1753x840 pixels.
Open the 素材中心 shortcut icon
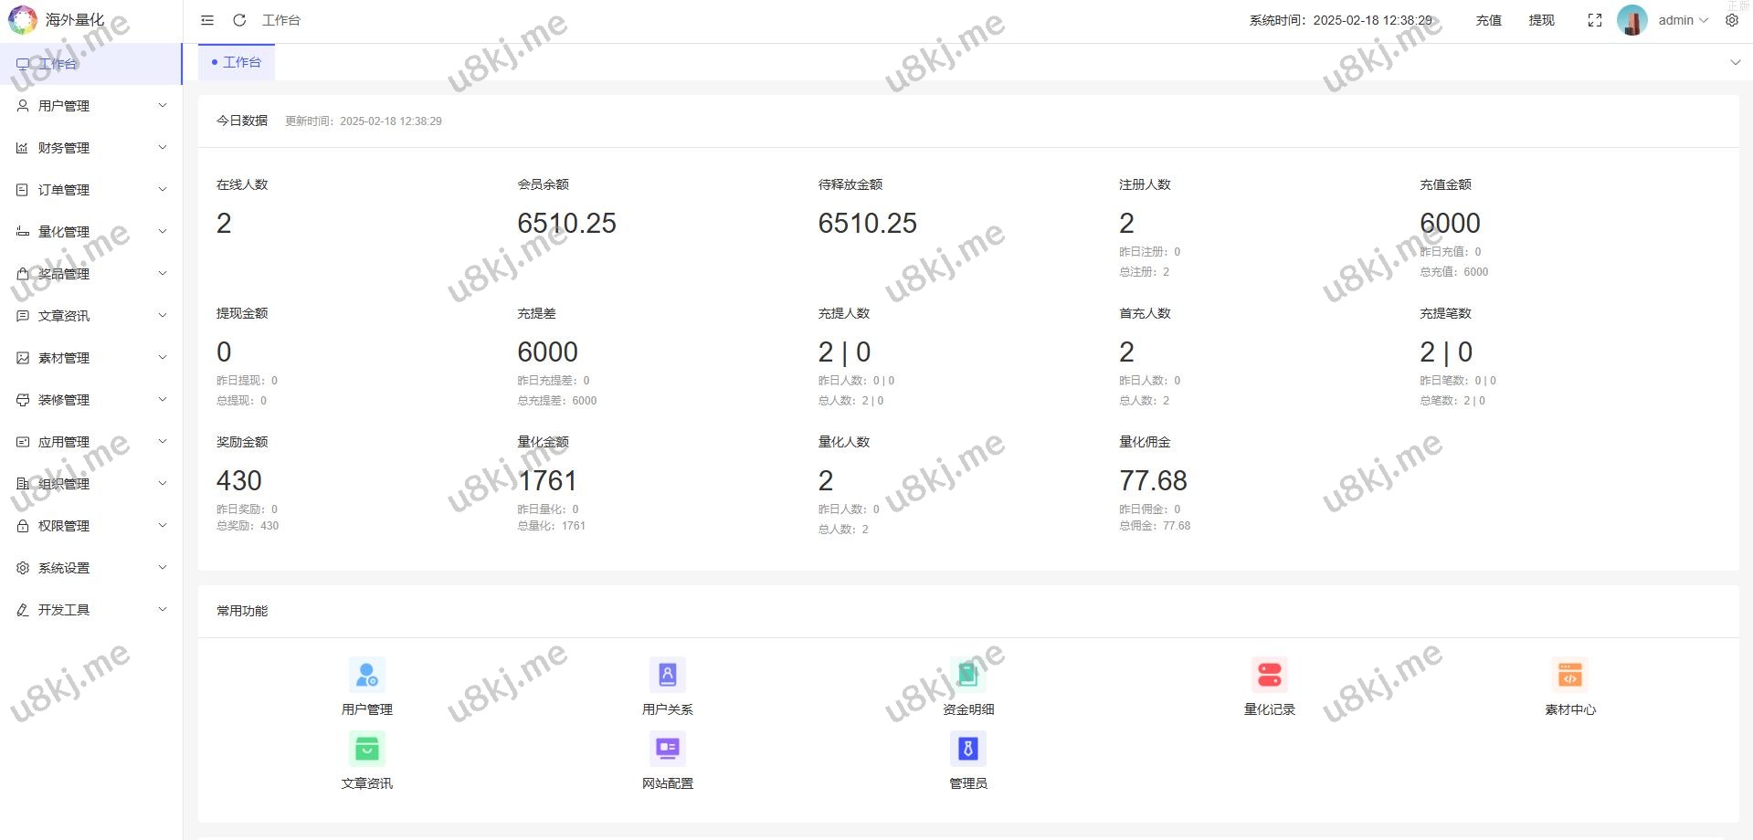(1569, 676)
